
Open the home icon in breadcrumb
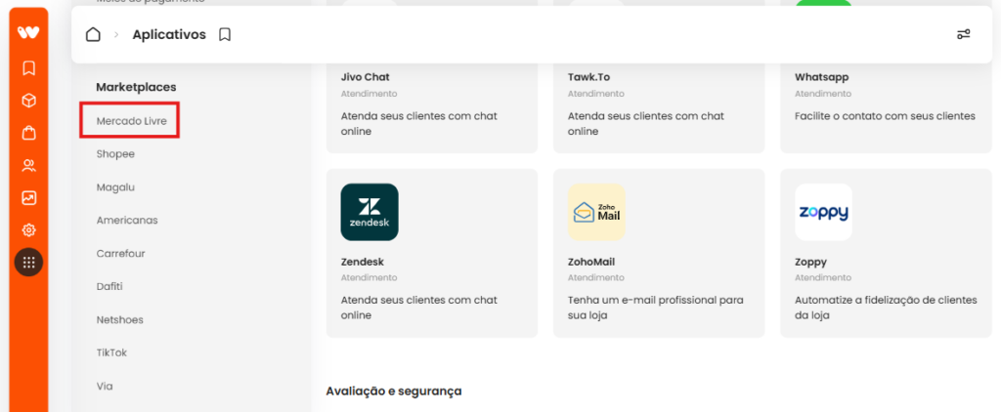pos(93,34)
